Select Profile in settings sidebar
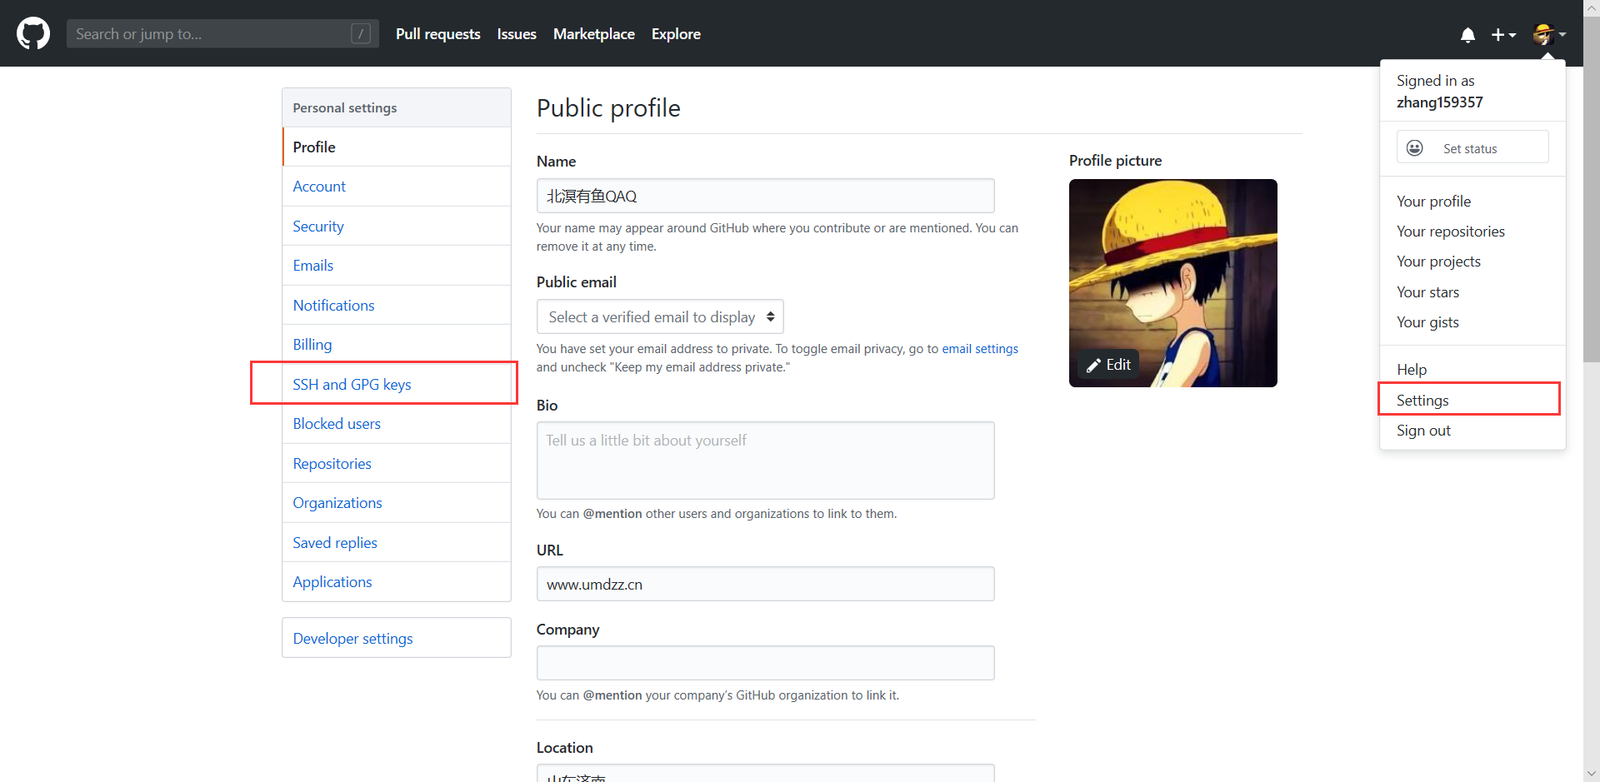This screenshot has height=782, width=1600. click(x=397, y=147)
